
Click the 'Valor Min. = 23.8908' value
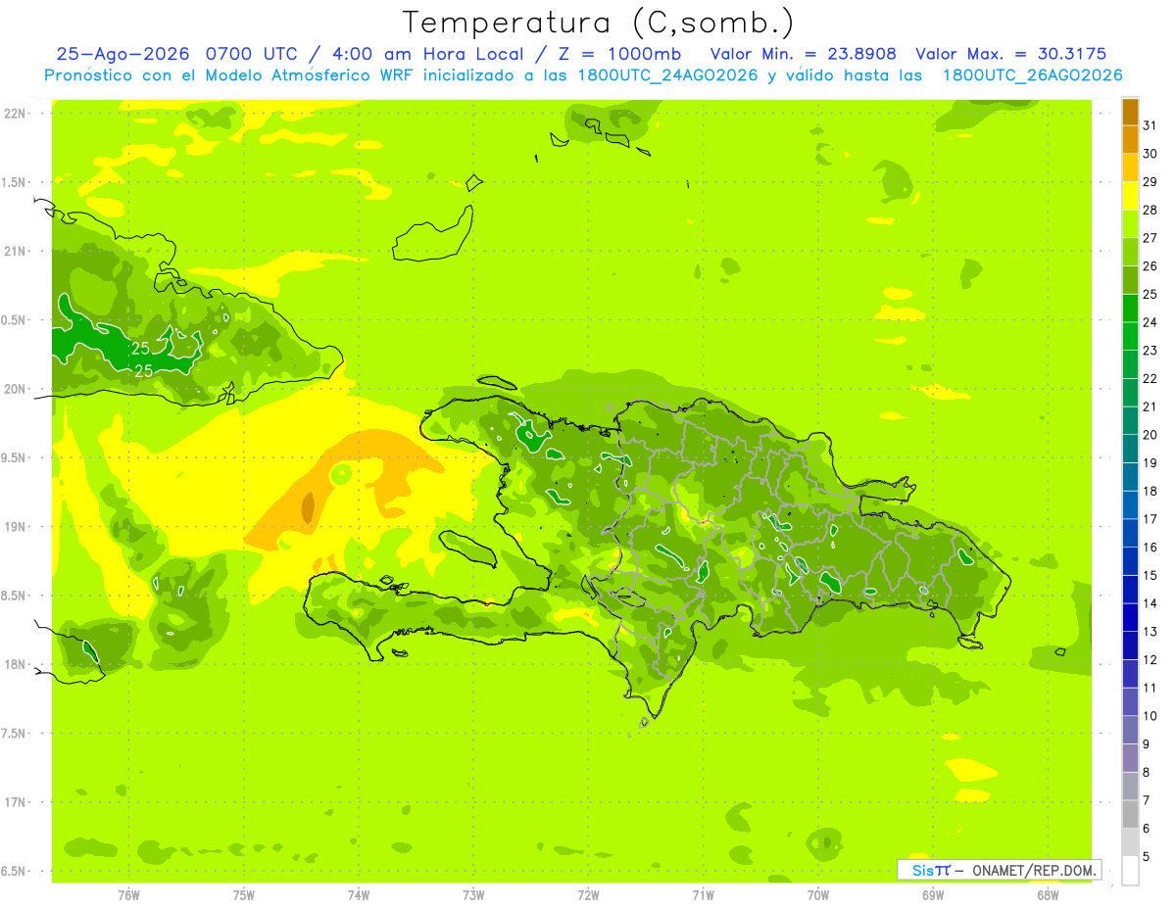pyautogui.click(x=803, y=54)
